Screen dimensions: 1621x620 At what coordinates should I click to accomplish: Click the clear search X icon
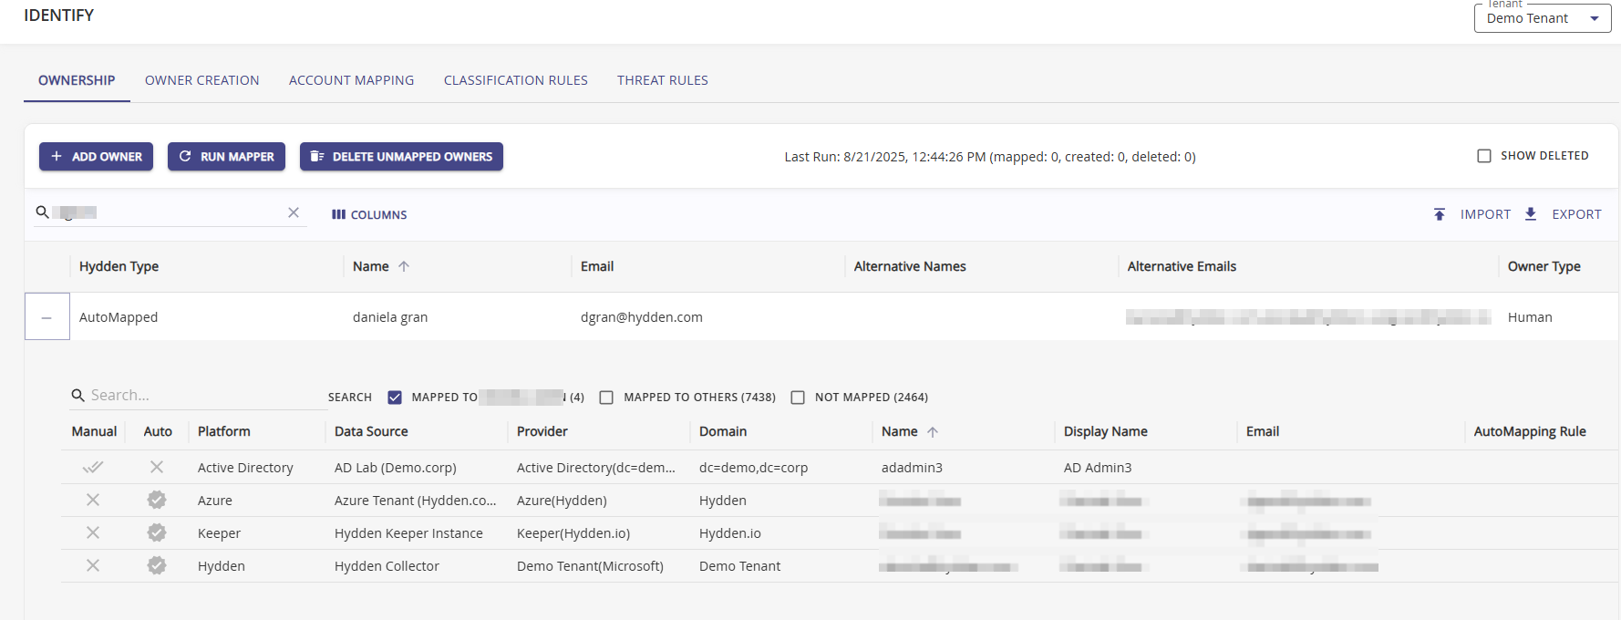tap(294, 212)
